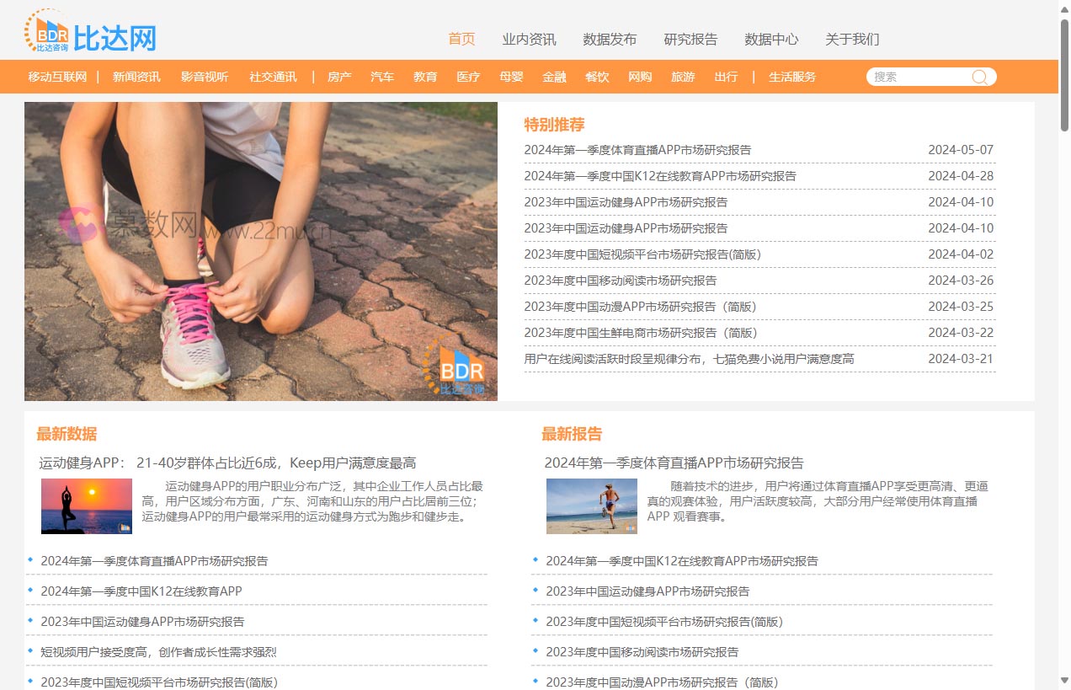Open the 研究报告 menu item
The image size is (1071, 690).
tap(690, 39)
